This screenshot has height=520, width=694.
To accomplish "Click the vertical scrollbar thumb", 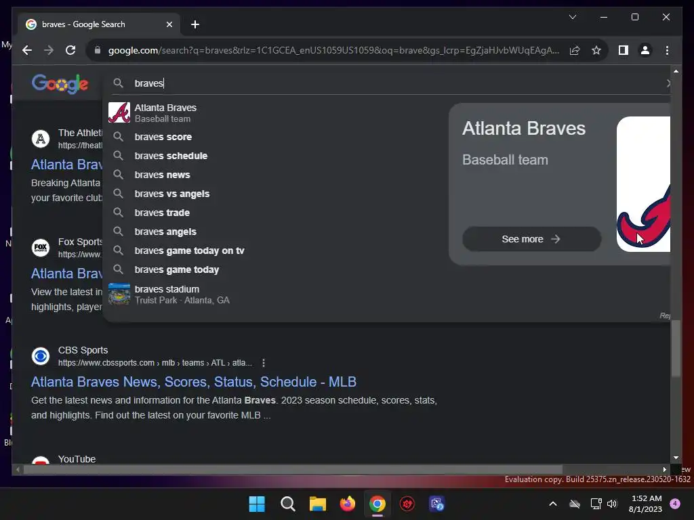I will point(676,349).
